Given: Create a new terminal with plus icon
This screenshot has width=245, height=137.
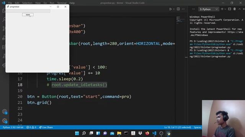Looking at the screenshot, I should pos(222,9).
